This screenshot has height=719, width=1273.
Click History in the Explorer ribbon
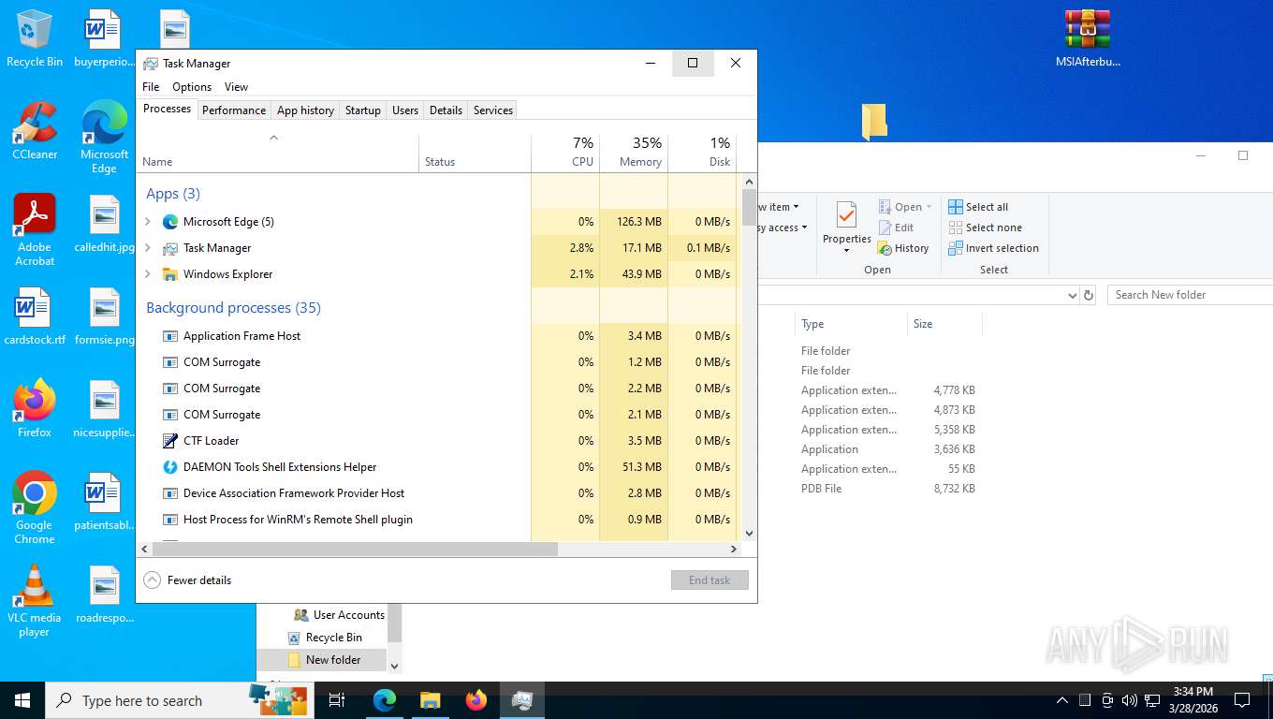point(903,248)
